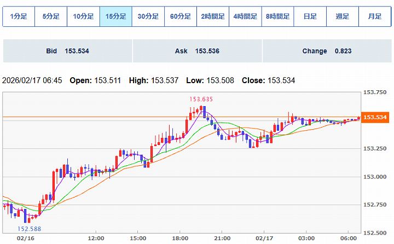Select the 60分足 timeframe tab

(181, 16)
